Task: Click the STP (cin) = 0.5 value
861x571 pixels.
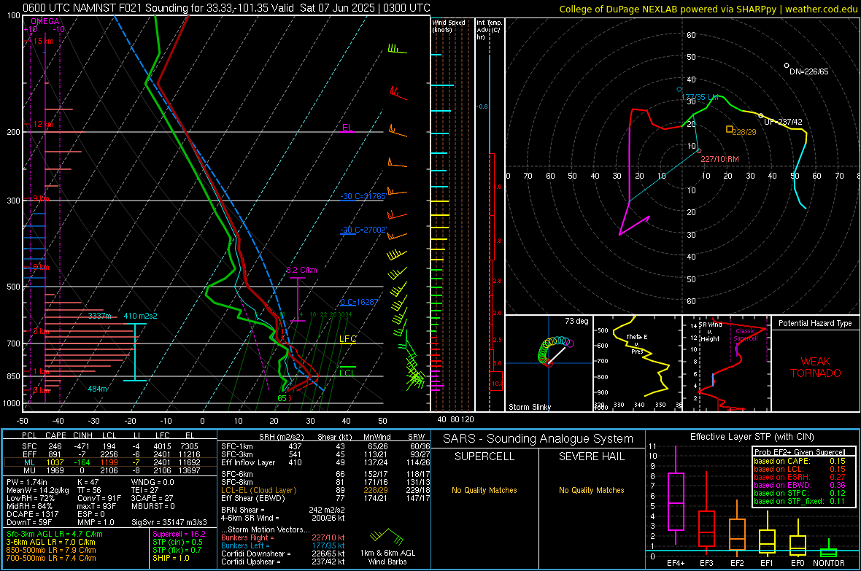Action: point(177,542)
